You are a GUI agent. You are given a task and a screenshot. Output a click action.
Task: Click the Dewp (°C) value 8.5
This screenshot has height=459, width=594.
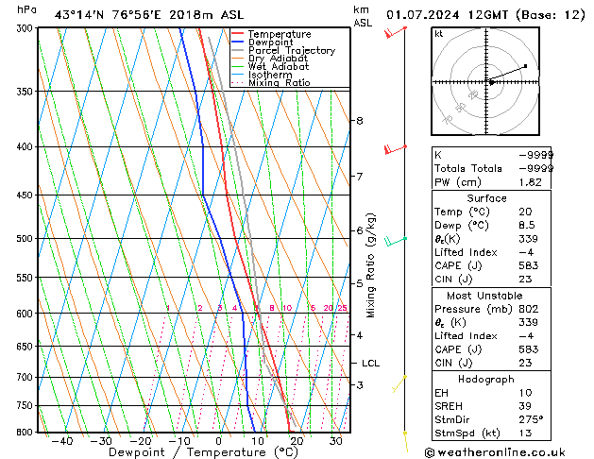[x=527, y=226]
